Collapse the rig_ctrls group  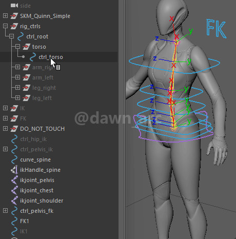[x=5, y=26]
